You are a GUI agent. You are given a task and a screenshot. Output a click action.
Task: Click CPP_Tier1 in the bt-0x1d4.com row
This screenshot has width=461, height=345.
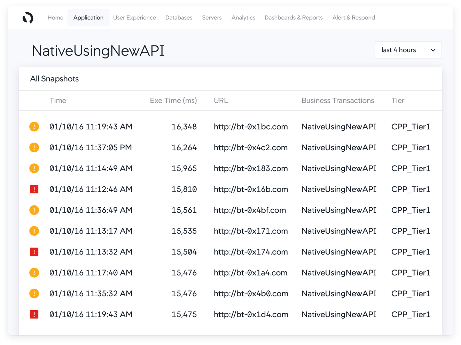coord(411,315)
